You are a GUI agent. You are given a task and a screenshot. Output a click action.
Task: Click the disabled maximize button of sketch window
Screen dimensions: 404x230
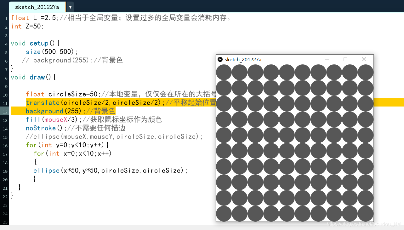[x=345, y=59]
